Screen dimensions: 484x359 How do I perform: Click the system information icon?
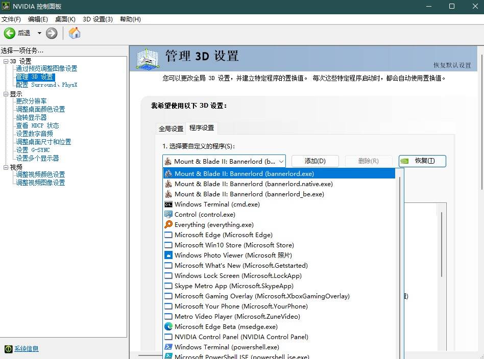[x=8, y=349]
